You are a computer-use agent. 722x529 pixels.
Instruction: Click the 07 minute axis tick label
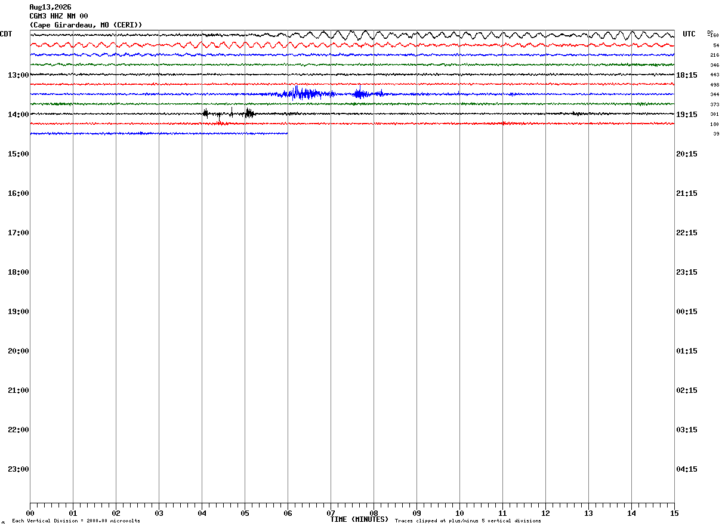[x=331, y=513]
